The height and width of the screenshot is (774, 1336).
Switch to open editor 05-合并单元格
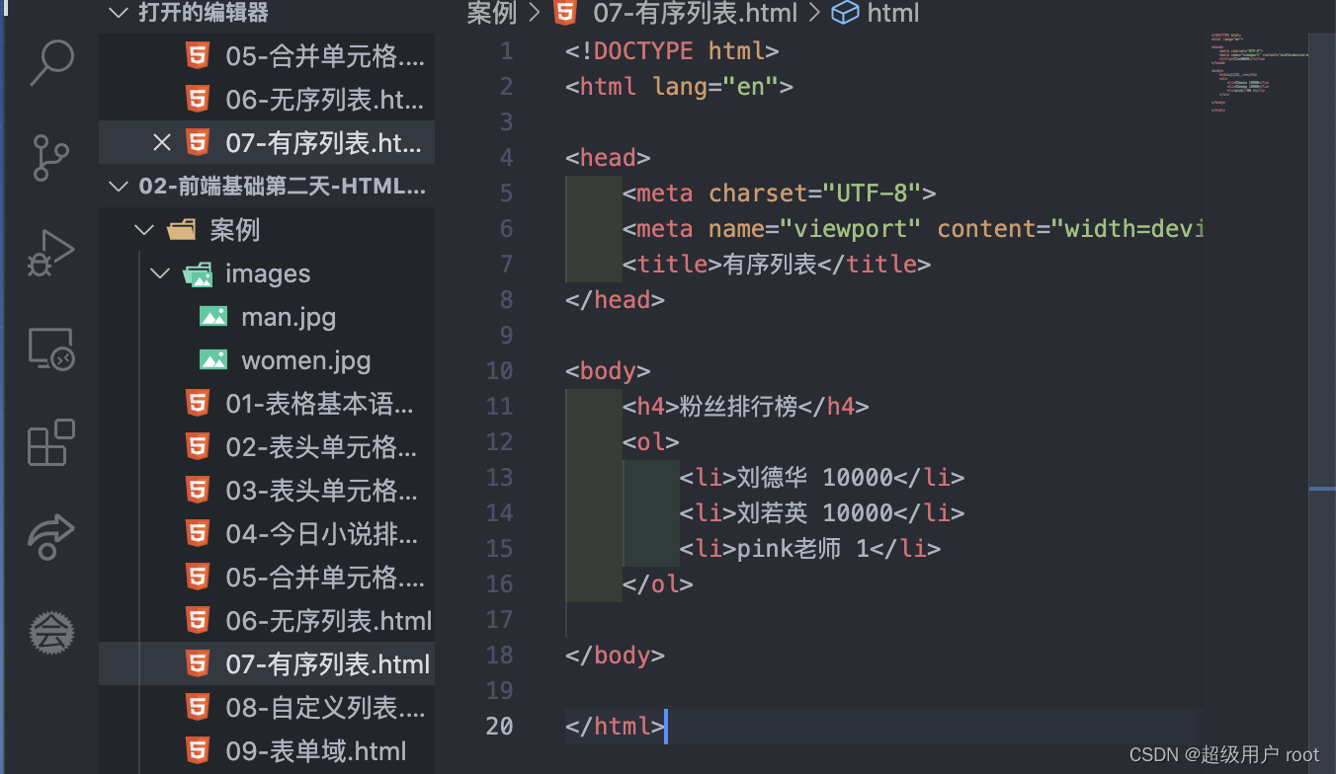click(267, 56)
